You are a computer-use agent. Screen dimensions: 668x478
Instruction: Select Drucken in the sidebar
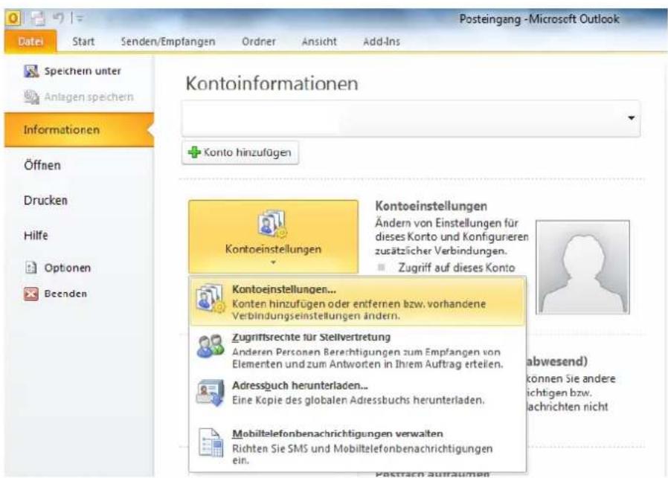click(45, 201)
